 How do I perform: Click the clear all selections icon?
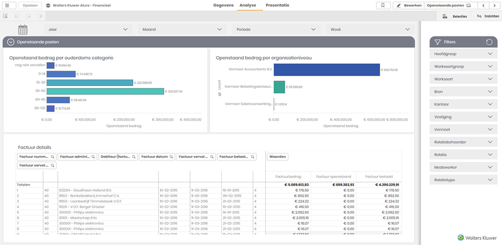pos(39,16)
